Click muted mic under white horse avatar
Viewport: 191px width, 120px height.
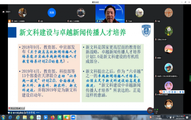(x=127, y=21)
